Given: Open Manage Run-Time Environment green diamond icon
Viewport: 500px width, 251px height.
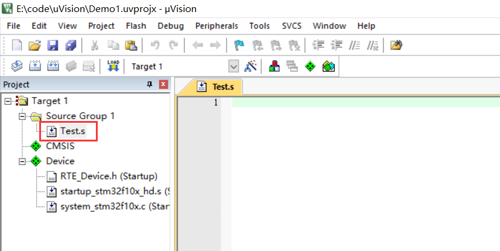Looking at the screenshot, I should tap(310, 66).
